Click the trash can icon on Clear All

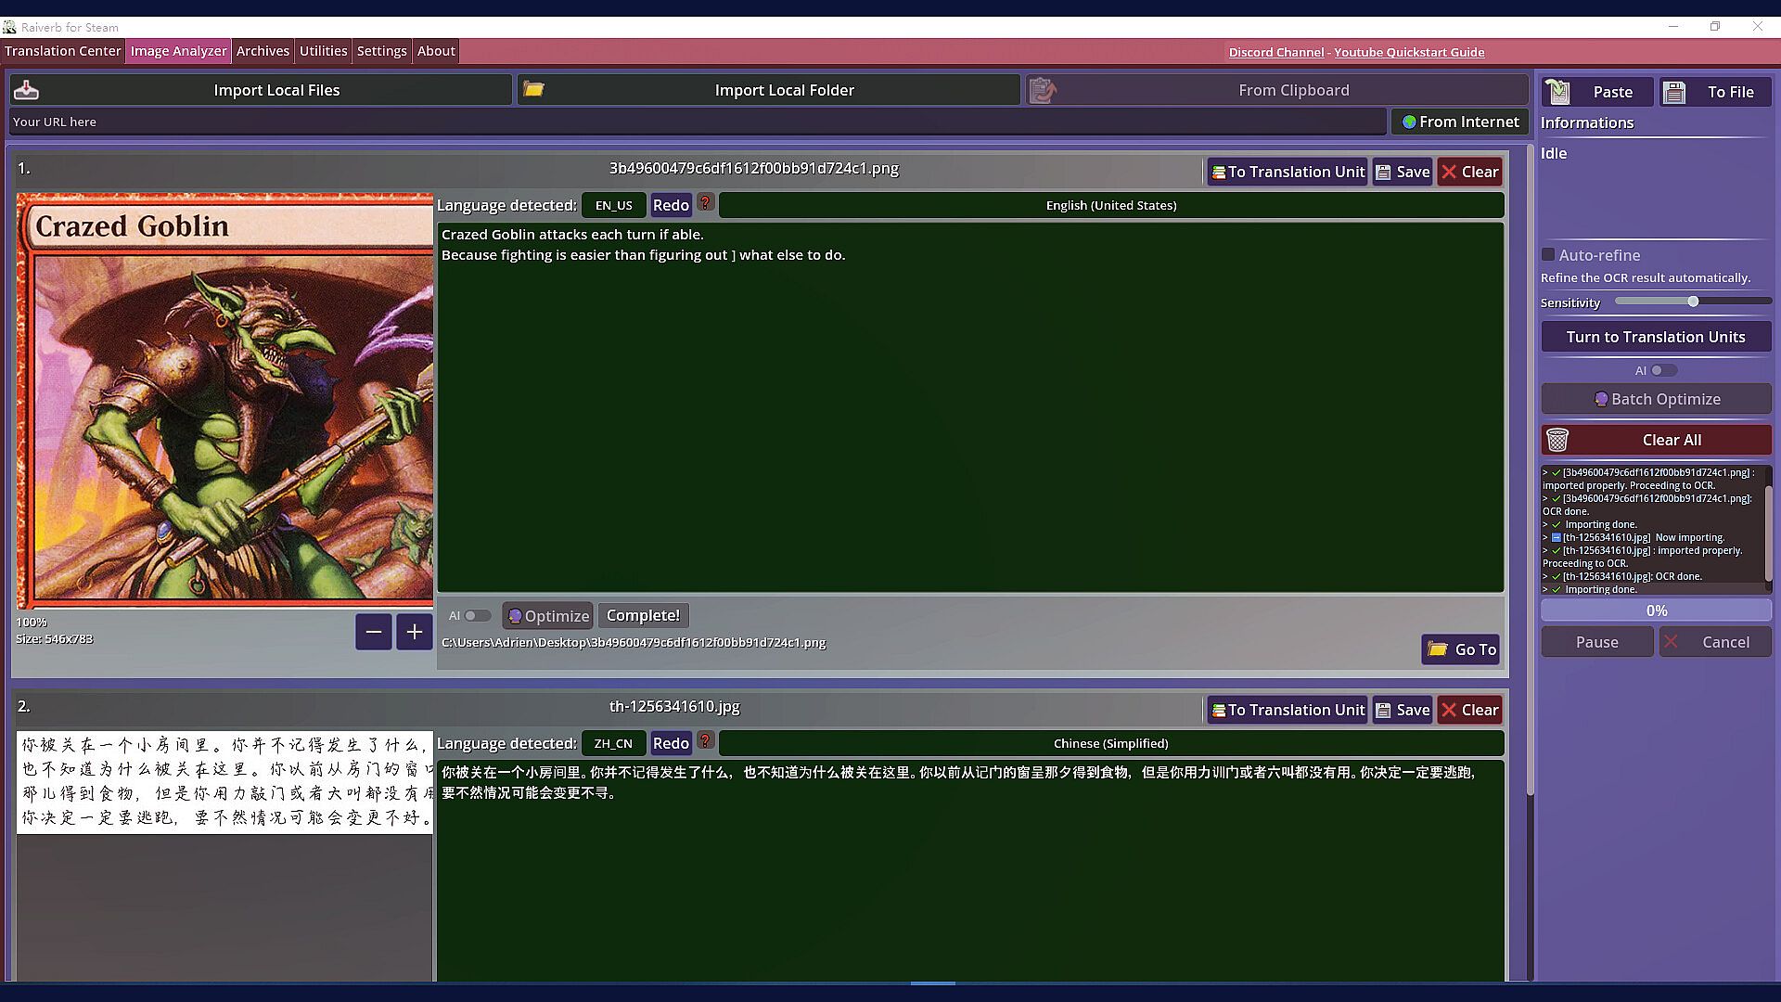[x=1557, y=440]
